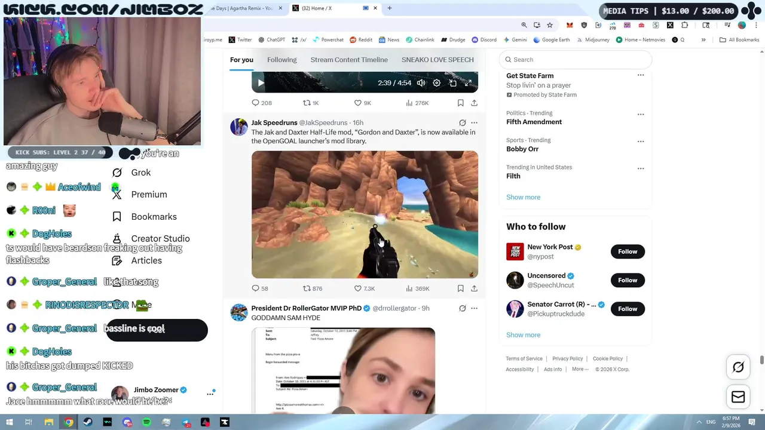The height and width of the screenshot is (430, 765).
Task: Like the Jak Speedruns post (7.3K)
Action: 365,288
